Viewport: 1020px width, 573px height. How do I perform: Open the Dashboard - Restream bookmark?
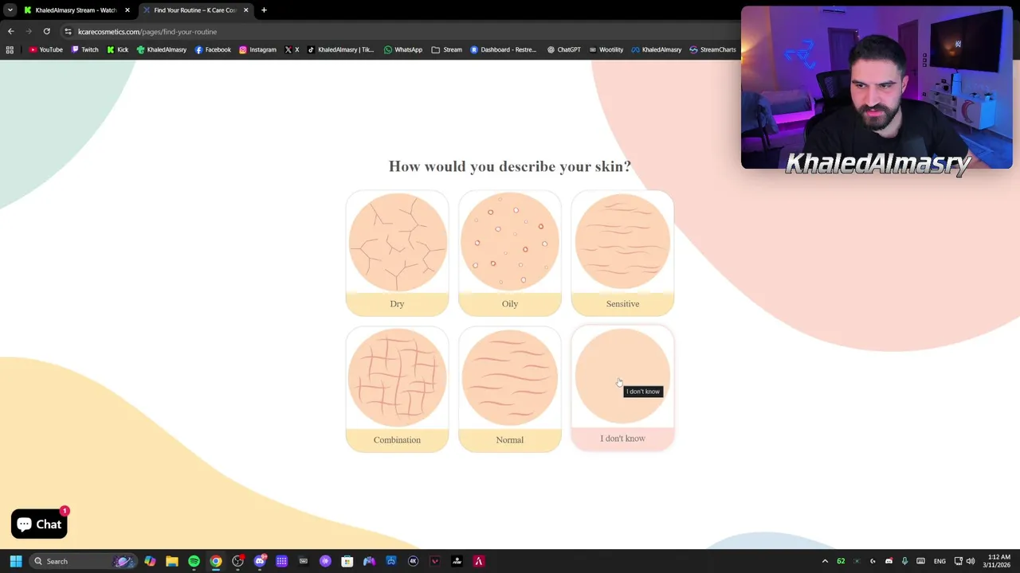point(503,49)
